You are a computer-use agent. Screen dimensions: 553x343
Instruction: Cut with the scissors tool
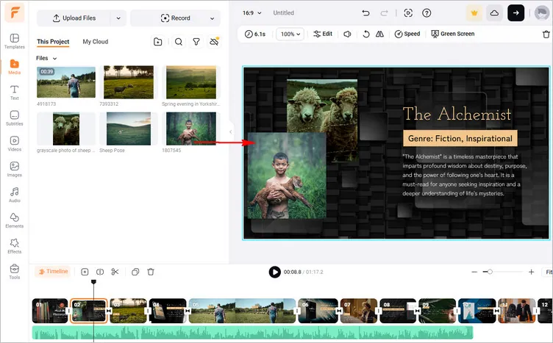(115, 272)
